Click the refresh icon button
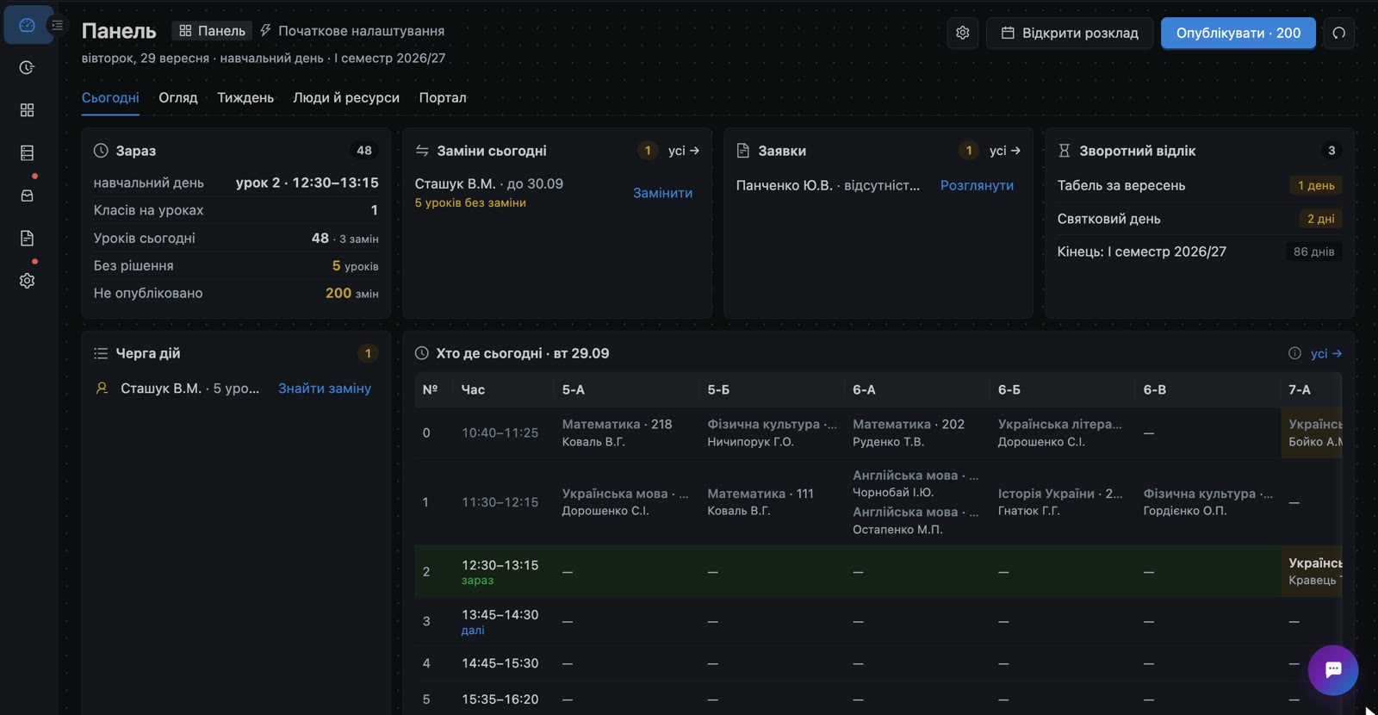The image size is (1378, 715). tap(1339, 33)
